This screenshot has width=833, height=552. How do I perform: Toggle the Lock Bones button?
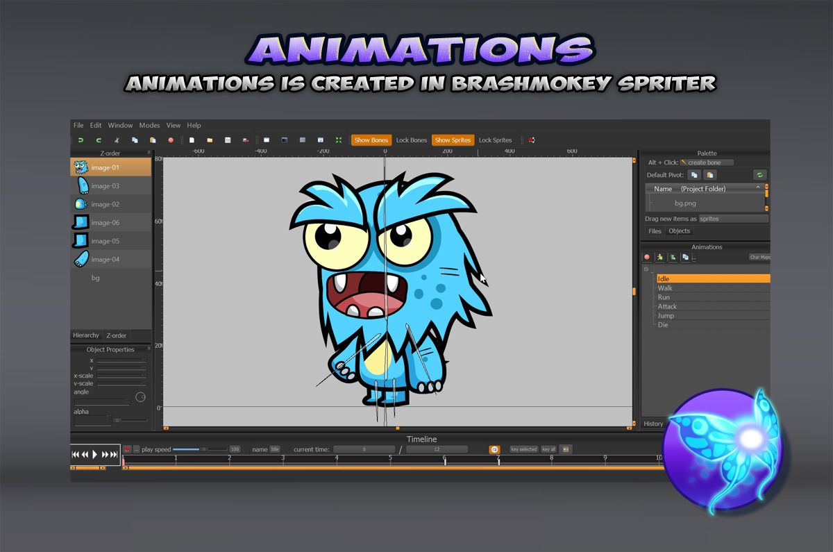pyautogui.click(x=412, y=140)
